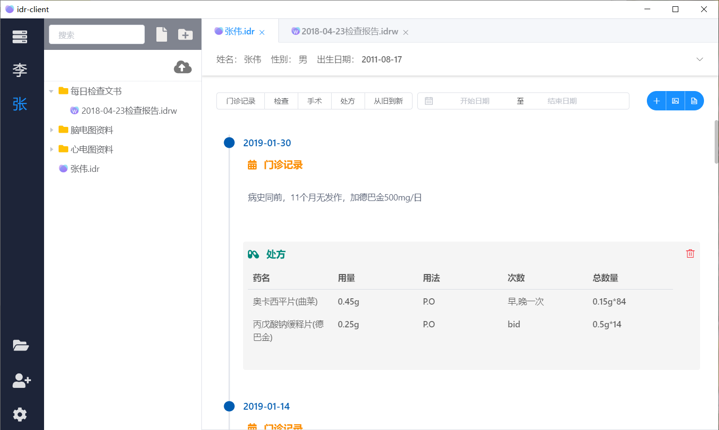Click the 开始日期 date field
Image resolution: width=719 pixels, height=430 pixels.
474,101
